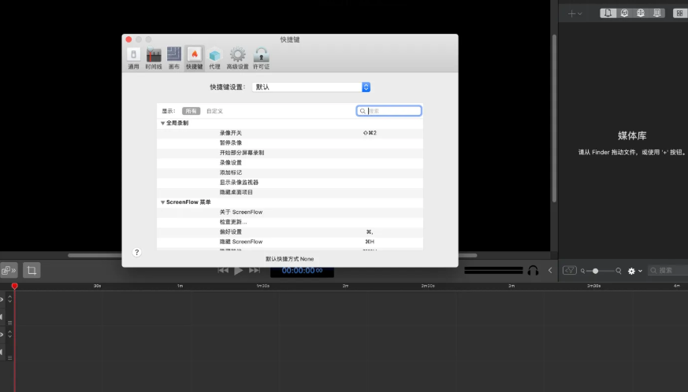The image size is (688, 392).
Task: Collapse the 全局录制 section
Action: (163, 123)
